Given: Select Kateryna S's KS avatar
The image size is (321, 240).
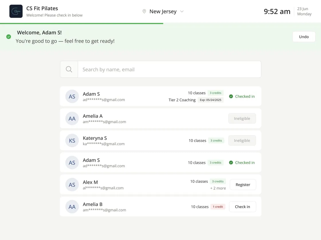Looking at the screenshot, I should click(72, 140).
